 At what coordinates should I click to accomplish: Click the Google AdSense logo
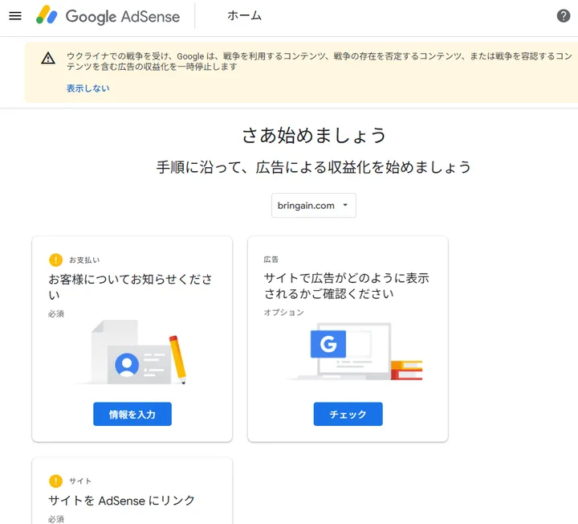[108, 16]
